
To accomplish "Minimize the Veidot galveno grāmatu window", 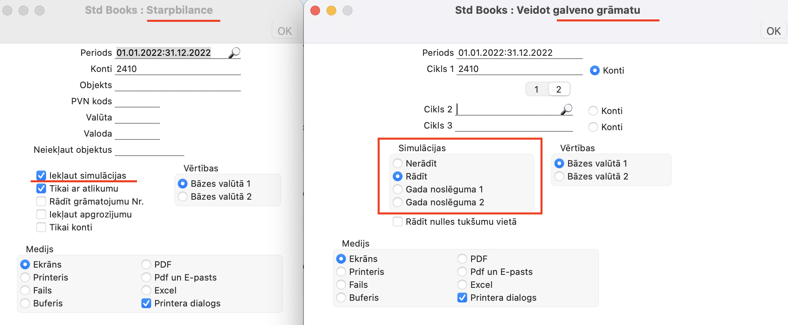I will coord(331,11).
